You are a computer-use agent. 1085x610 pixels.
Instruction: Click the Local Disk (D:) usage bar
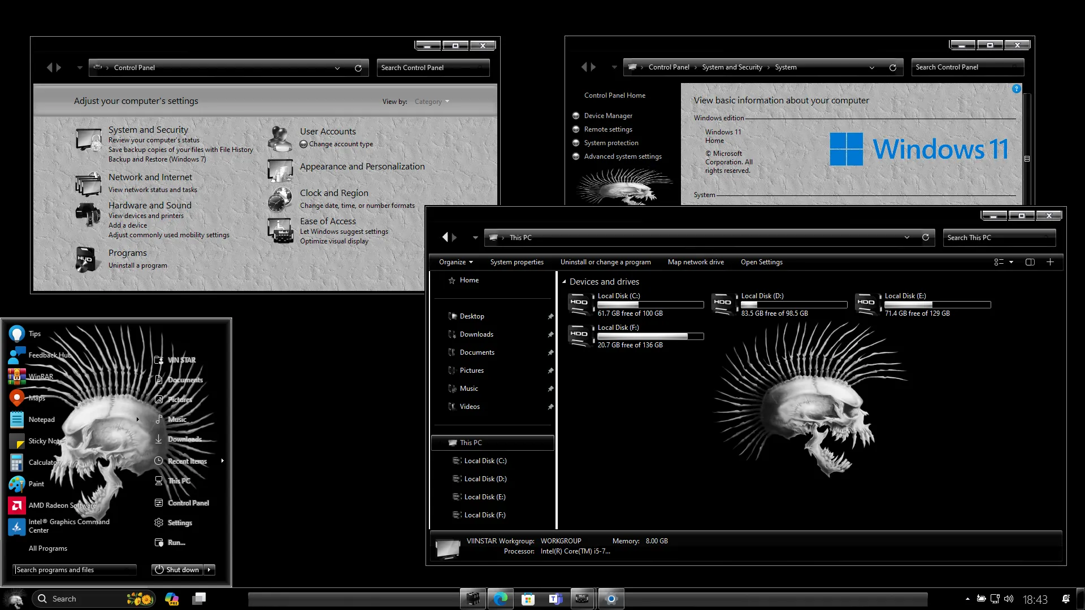click(x=793, y=304)
